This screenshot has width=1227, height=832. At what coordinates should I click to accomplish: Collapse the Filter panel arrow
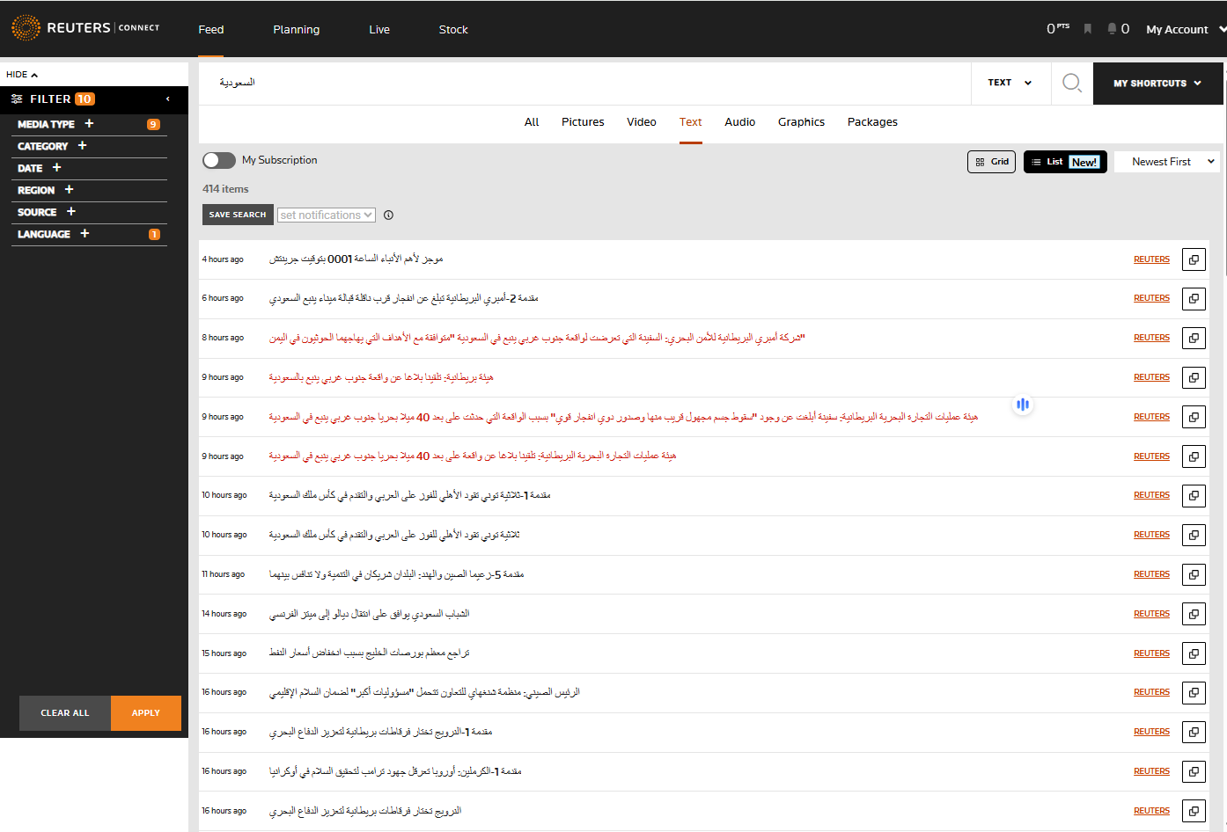(168, 99)
